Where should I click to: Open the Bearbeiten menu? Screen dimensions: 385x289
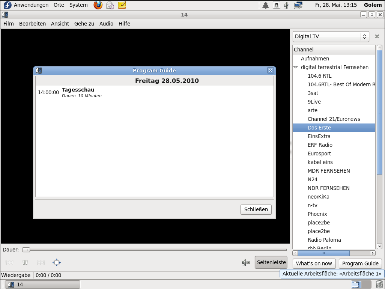(32, 24)
